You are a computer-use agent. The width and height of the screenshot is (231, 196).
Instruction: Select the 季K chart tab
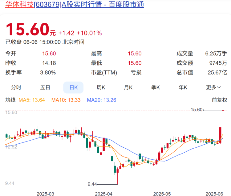[x=156, y=87]
